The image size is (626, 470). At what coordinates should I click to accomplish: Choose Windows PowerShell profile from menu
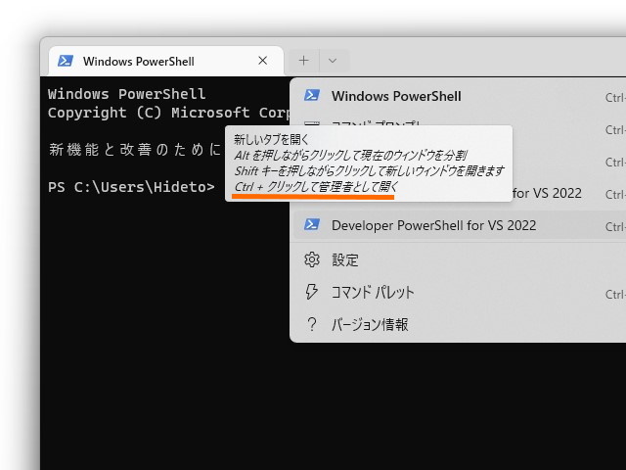[x=460, y=96]
